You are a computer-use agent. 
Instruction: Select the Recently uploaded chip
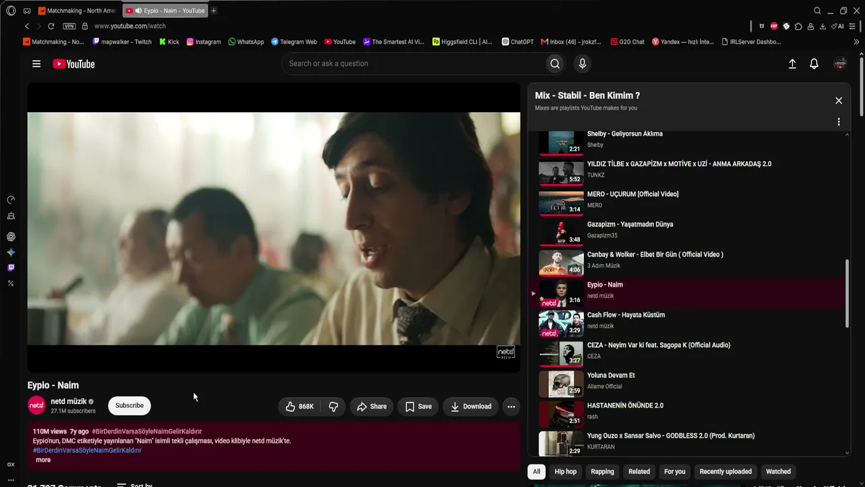pos(725,471)
